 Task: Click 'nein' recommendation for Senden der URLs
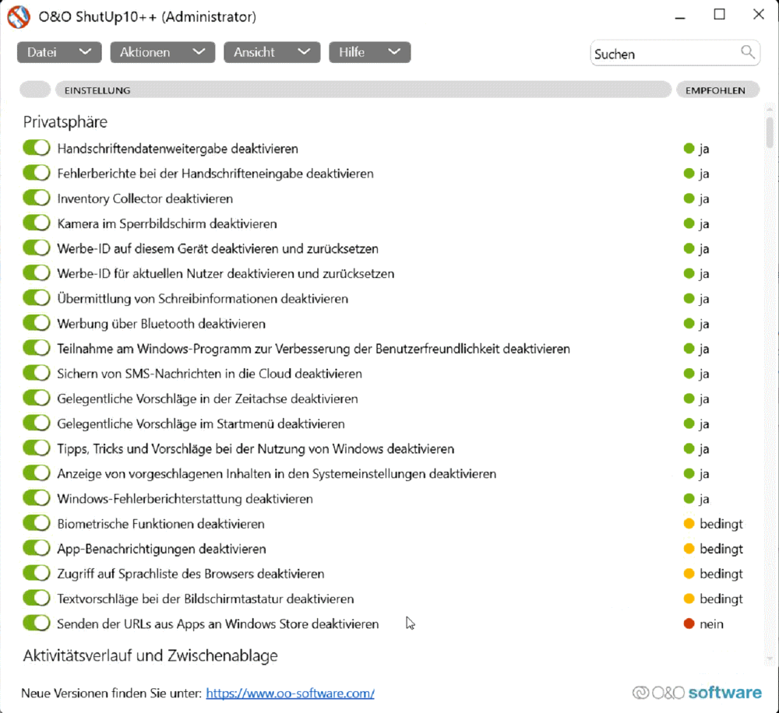point(711,624)
